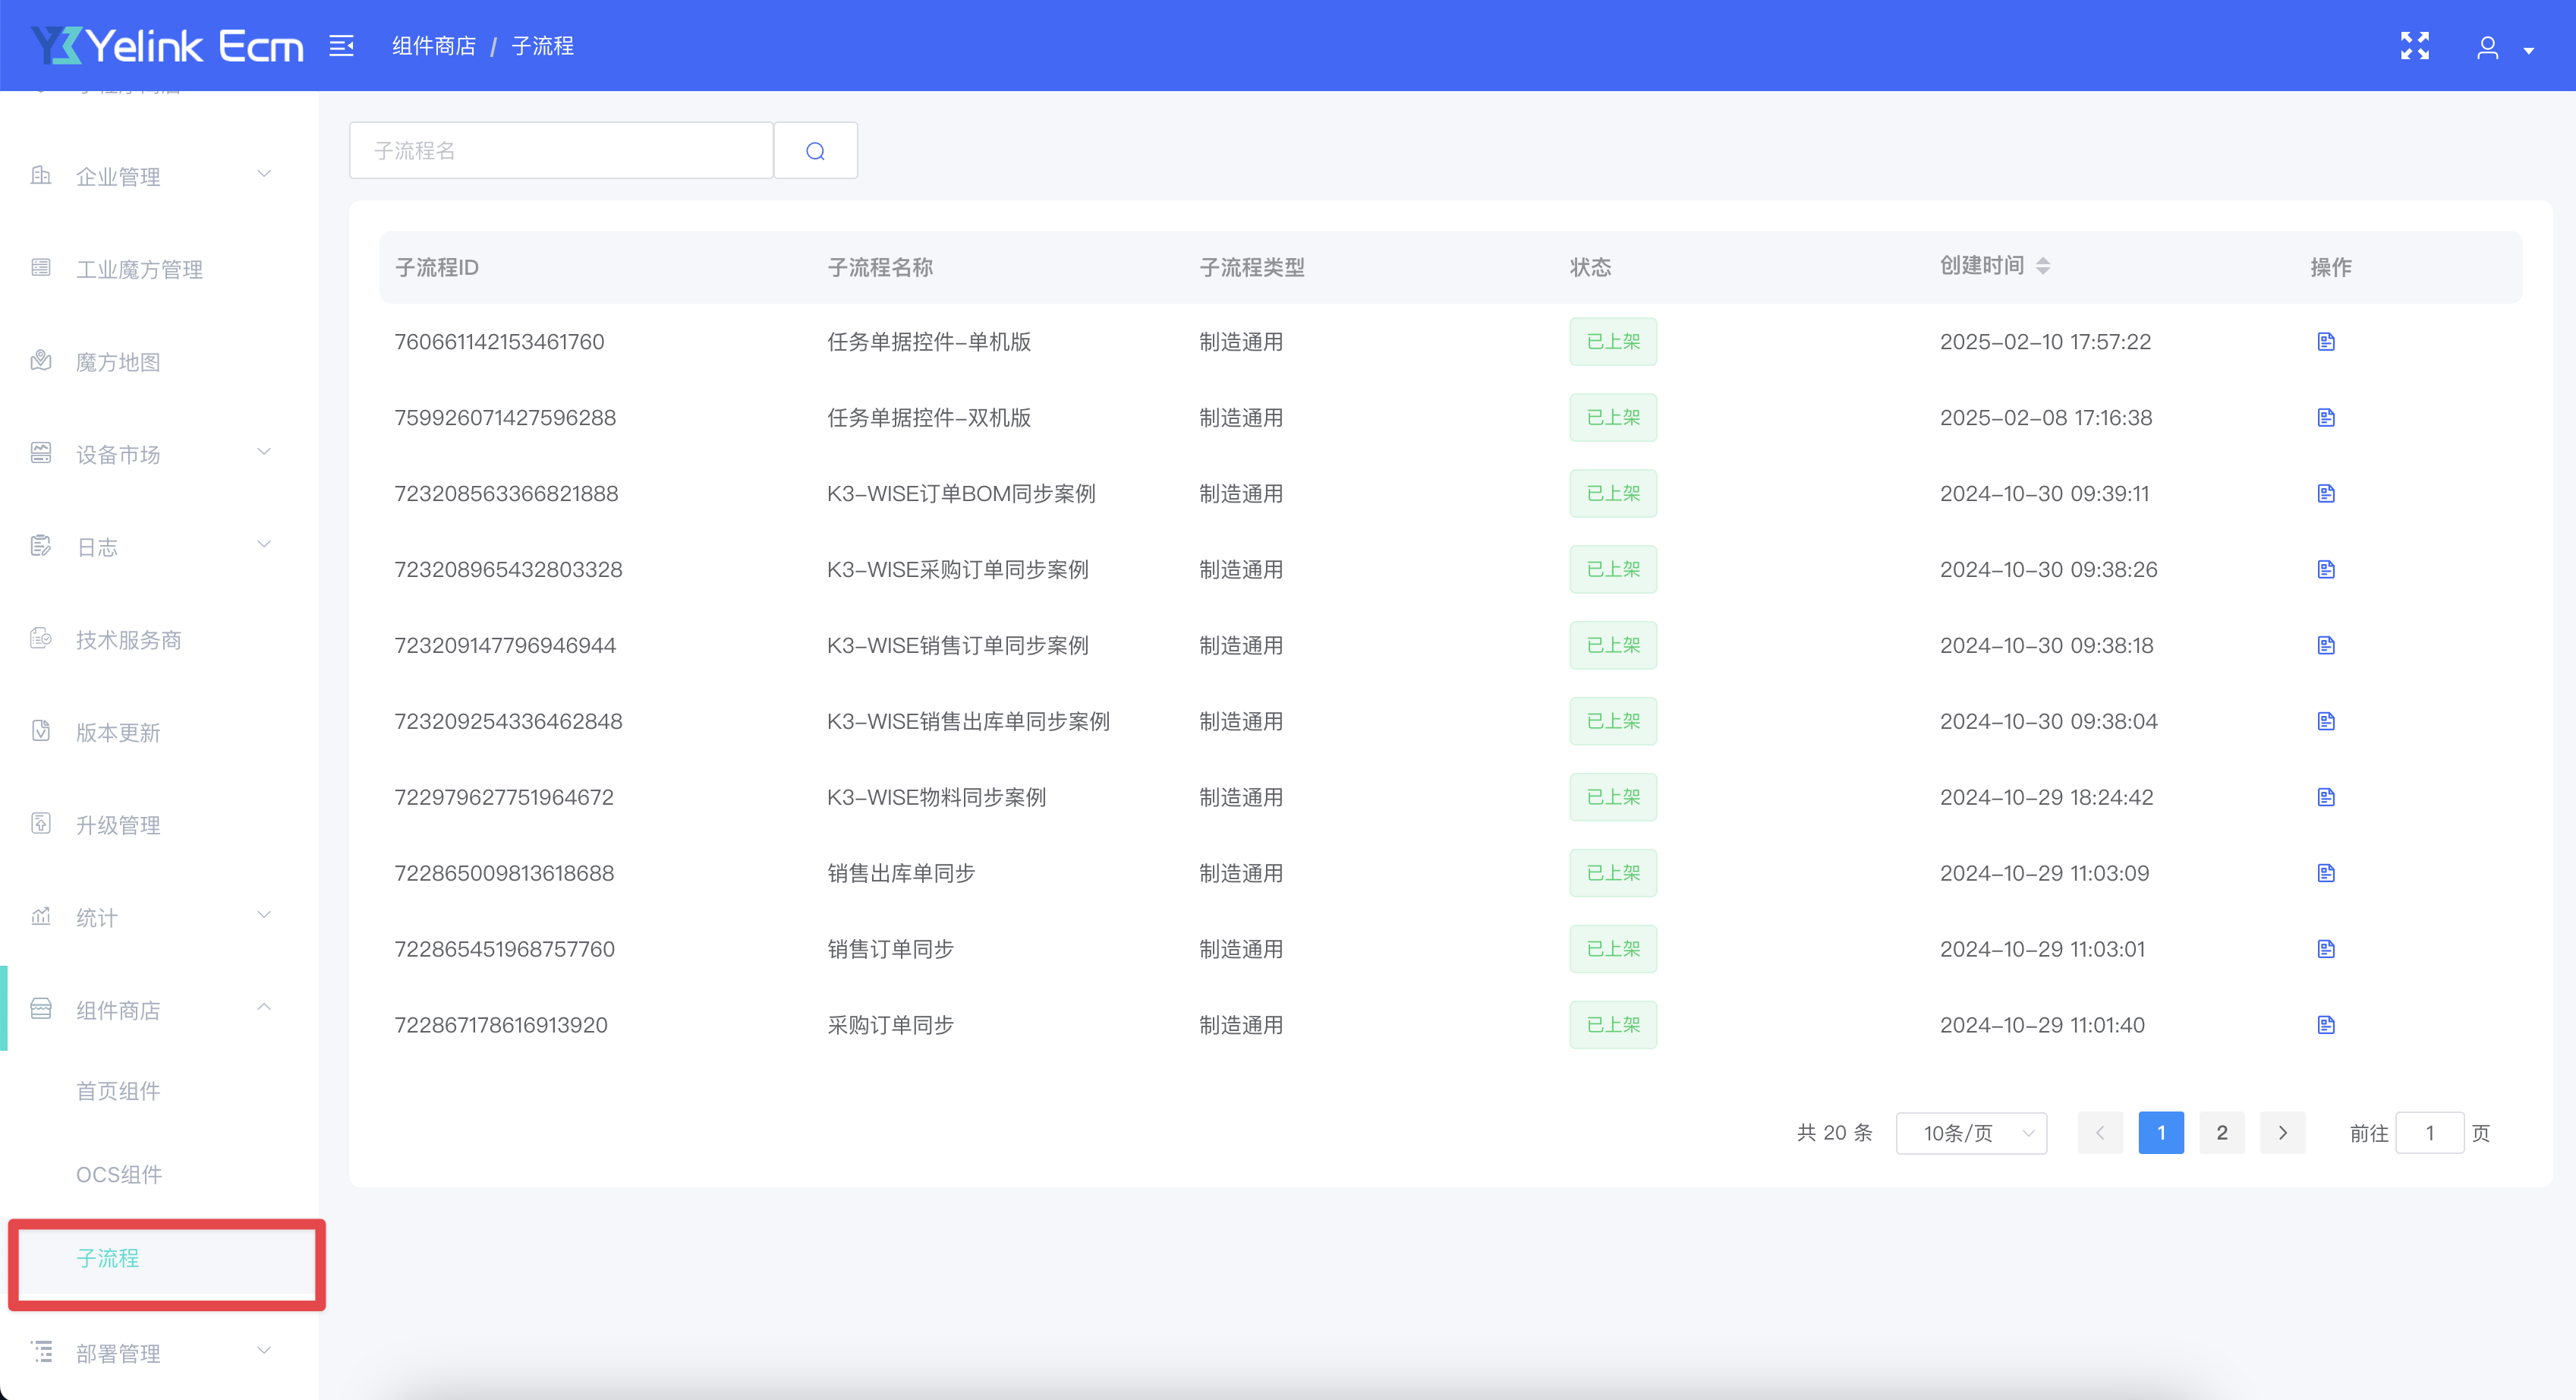This screenshot has height=1400, width=2576.
Task: Open 魔方地图 via its sidebar icon
Action: coord(40,361)
